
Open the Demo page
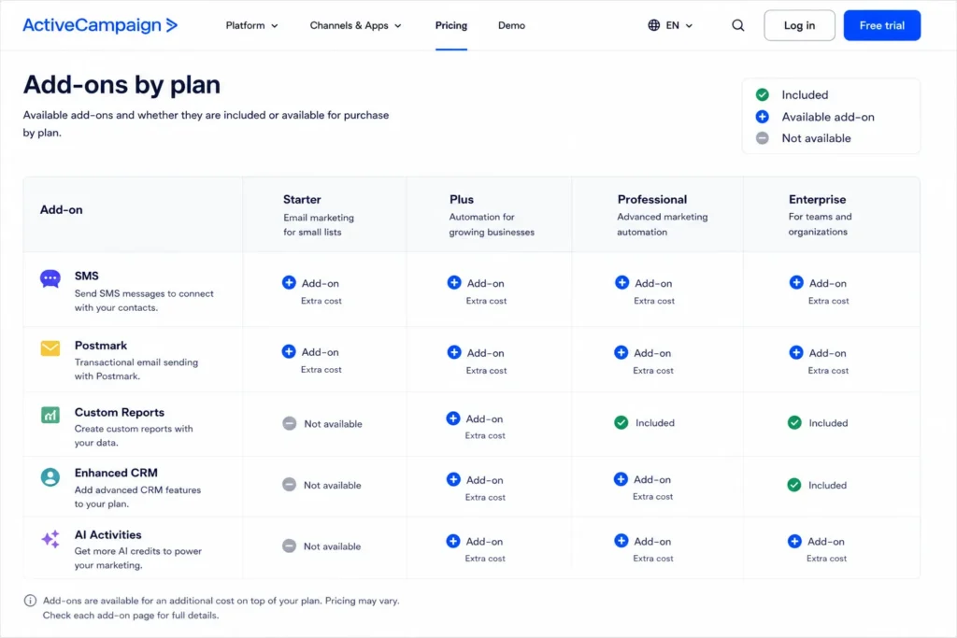[511, 25]
